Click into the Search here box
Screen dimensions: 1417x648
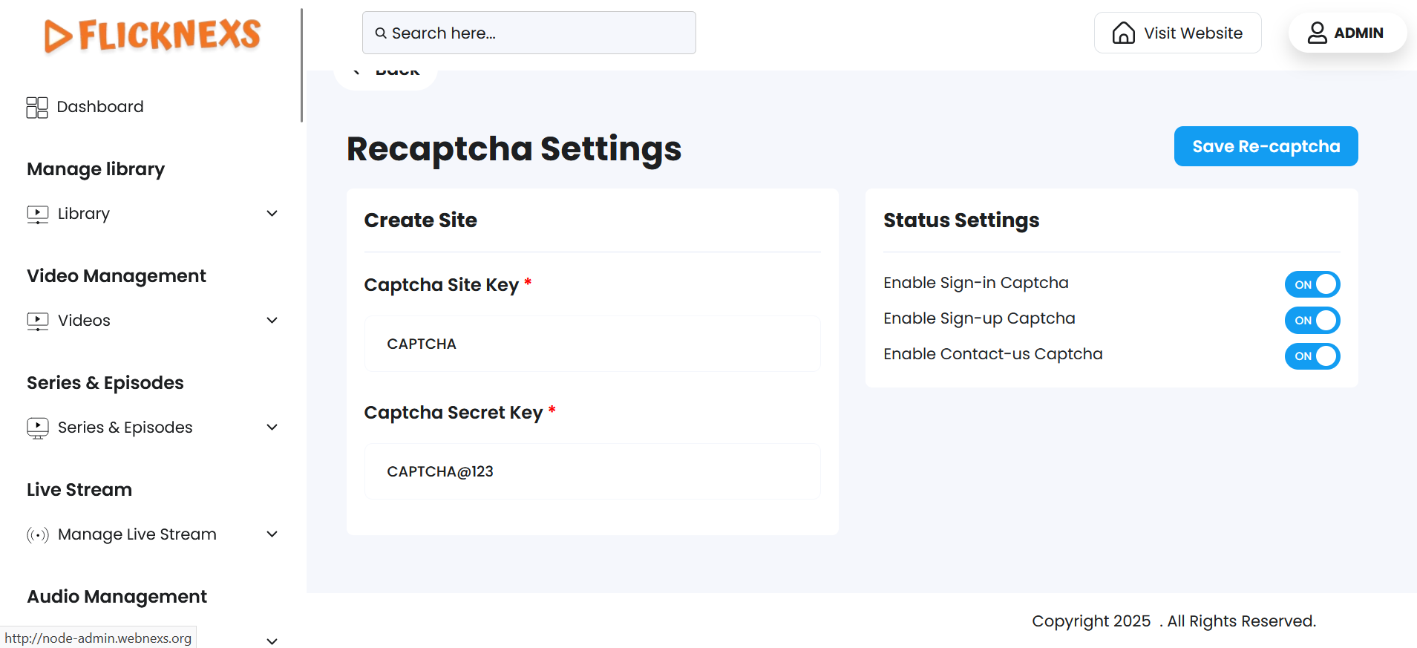coord(528,33)
